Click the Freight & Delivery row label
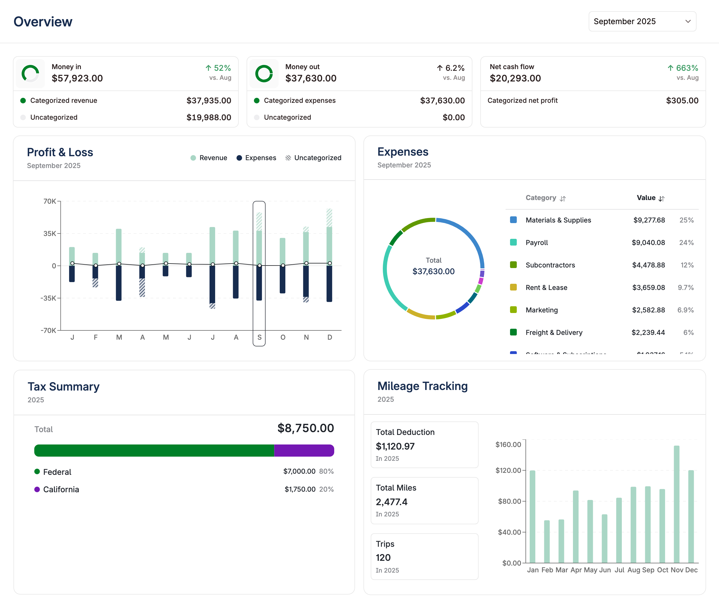This screenshot has width=719, height=608. click(554, 333)
